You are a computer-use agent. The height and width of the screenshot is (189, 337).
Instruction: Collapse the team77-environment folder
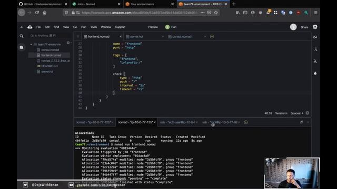coord(32,44)
